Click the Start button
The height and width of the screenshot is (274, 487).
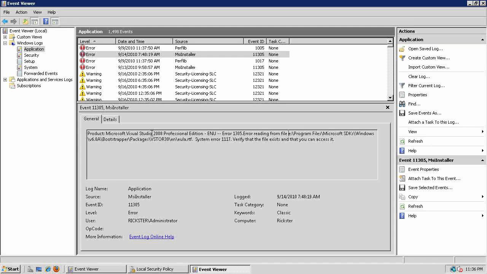[11, 269]
